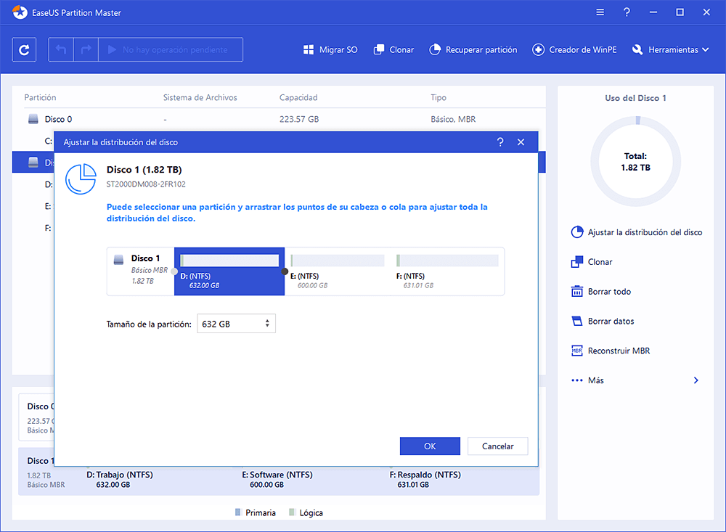
Task: Expand the Más options arrow
Action: (x=696, y=380)
